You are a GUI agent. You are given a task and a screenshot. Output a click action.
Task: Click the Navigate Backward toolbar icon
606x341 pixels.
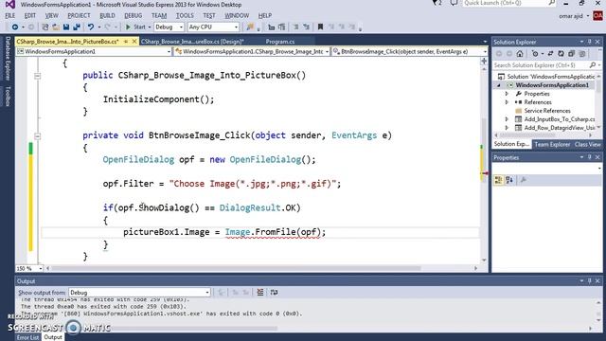15,27
